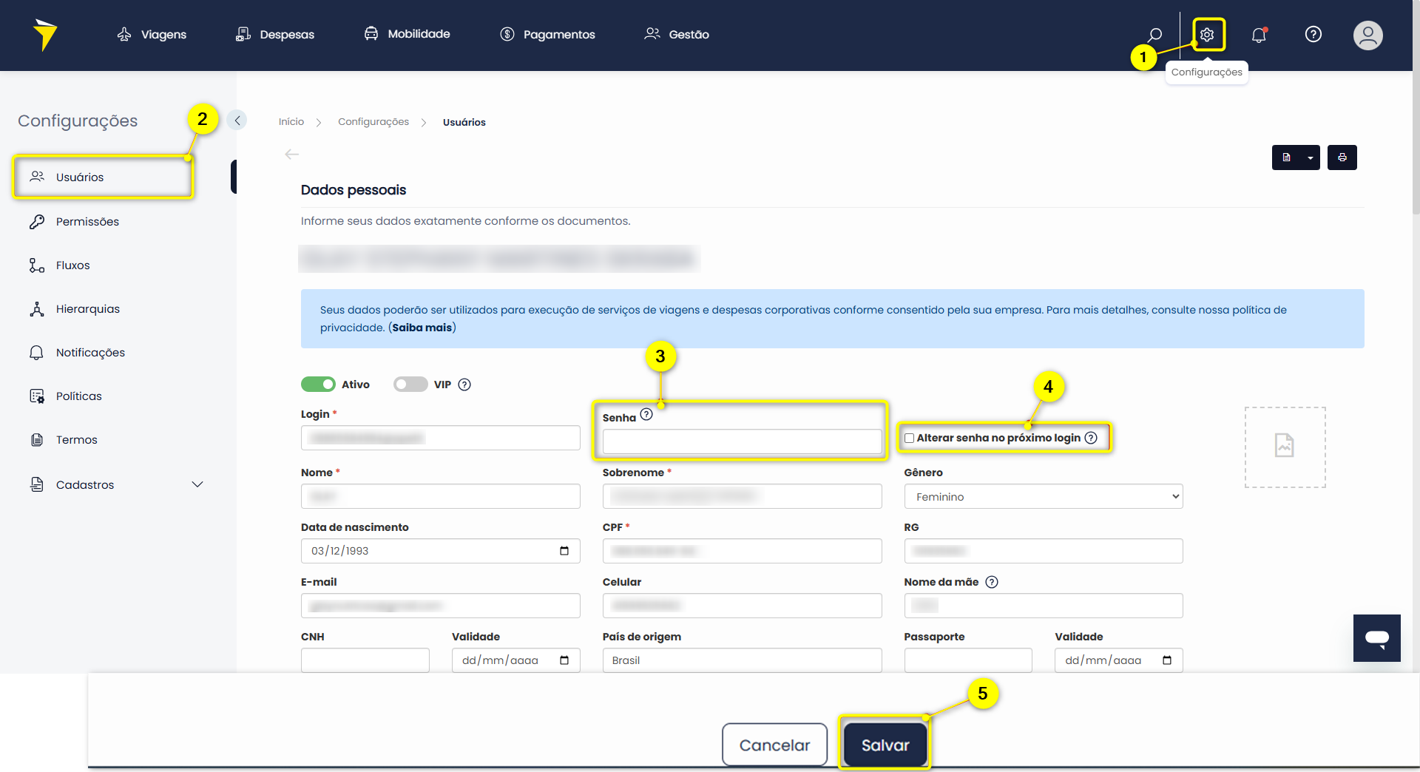Open export options dropdown arrow
Screen dimensions: 1420x772
tap(1311, 158)
